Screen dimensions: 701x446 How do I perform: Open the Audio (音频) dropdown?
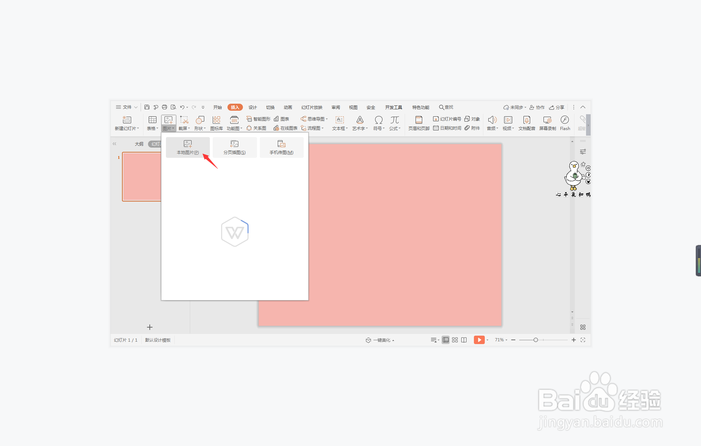(492, 123)
